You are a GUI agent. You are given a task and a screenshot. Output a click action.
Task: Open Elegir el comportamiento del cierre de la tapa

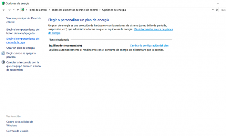(23, 40)
